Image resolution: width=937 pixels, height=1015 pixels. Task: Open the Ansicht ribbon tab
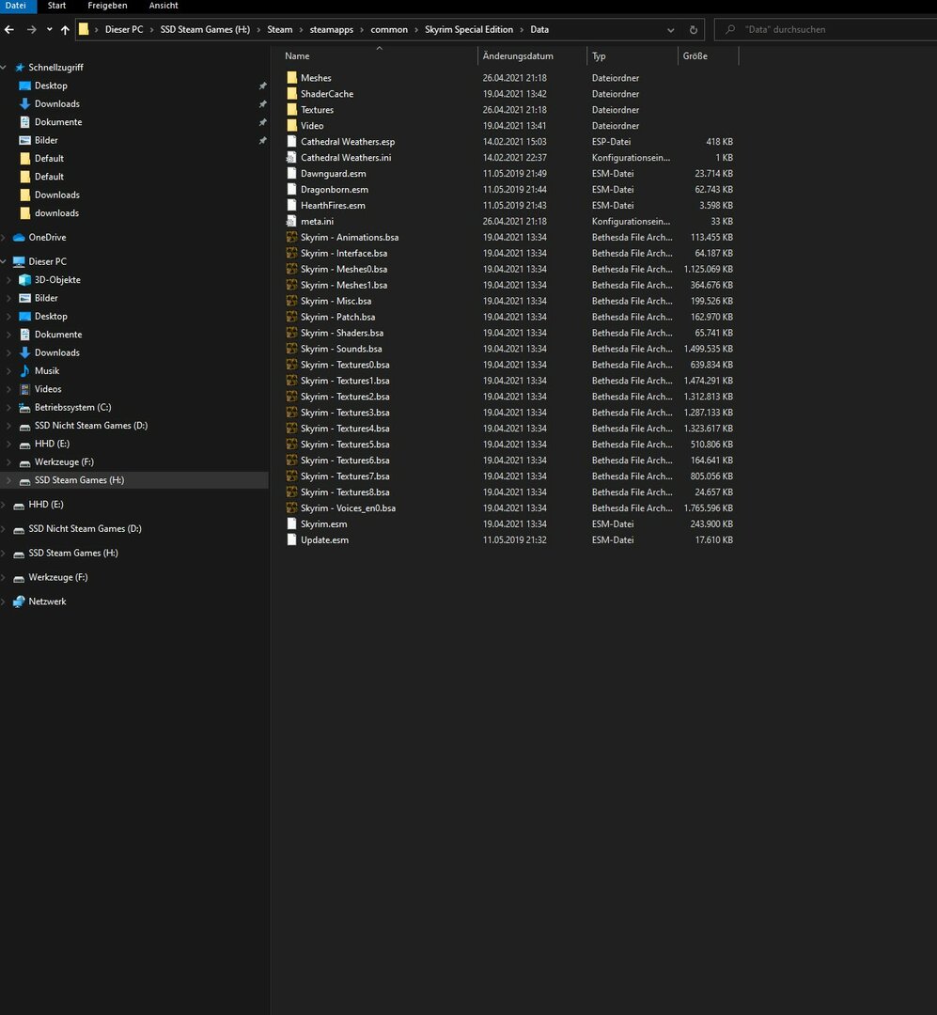[164, 6]
